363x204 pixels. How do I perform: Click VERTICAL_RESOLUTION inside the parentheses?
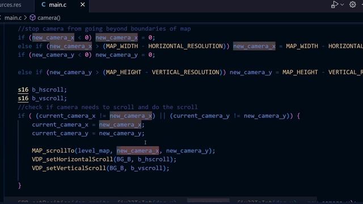[185, 72]
